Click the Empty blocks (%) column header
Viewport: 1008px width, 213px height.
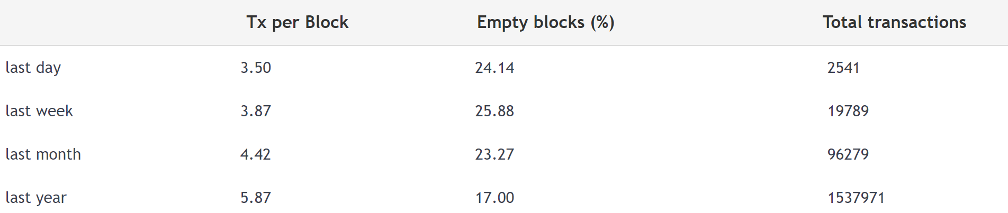click(x=546, y=22)
